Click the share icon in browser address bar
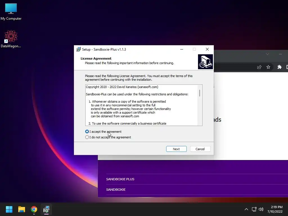Viewport: 288px width, 216px height. [259, 67]
